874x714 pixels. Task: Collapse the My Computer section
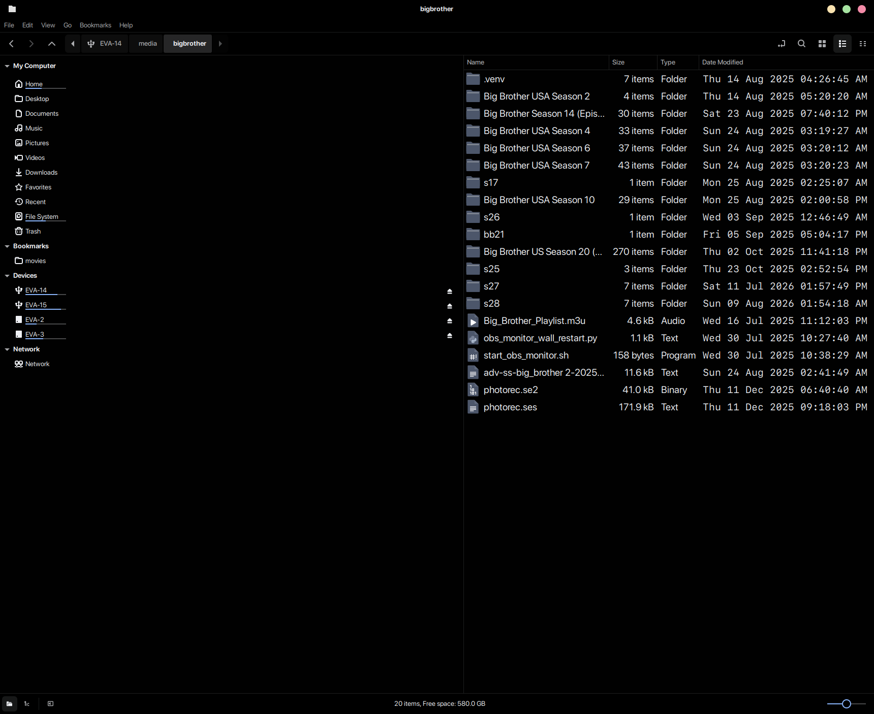click(x=7, y=66)
